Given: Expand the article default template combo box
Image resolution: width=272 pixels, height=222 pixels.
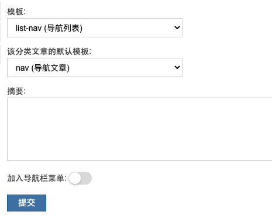Looking at the screenshot, I should [x=95, y=67].
